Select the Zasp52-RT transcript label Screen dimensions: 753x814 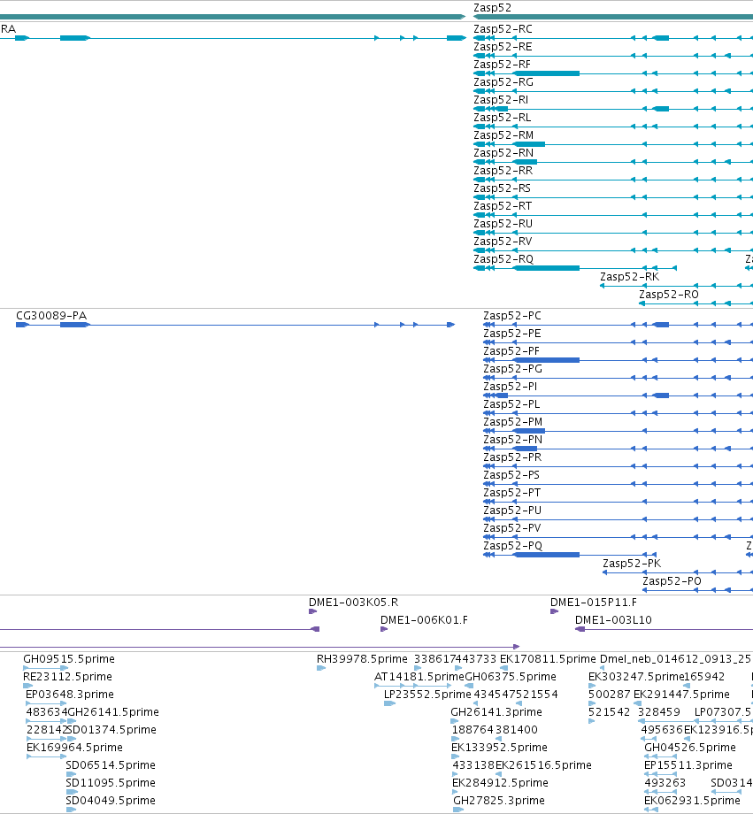click(x=503, y=205)
